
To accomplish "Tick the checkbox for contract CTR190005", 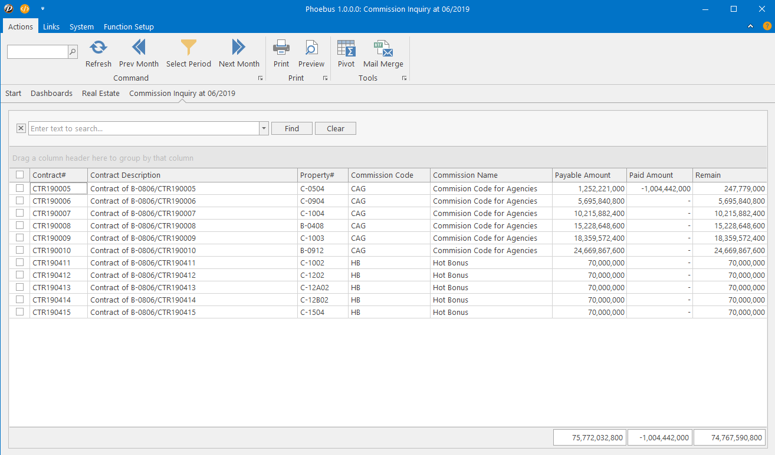I will point(20,188).
